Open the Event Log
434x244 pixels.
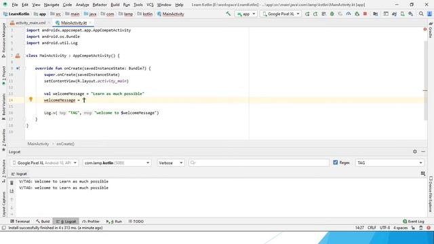click(x=414, y=222)
